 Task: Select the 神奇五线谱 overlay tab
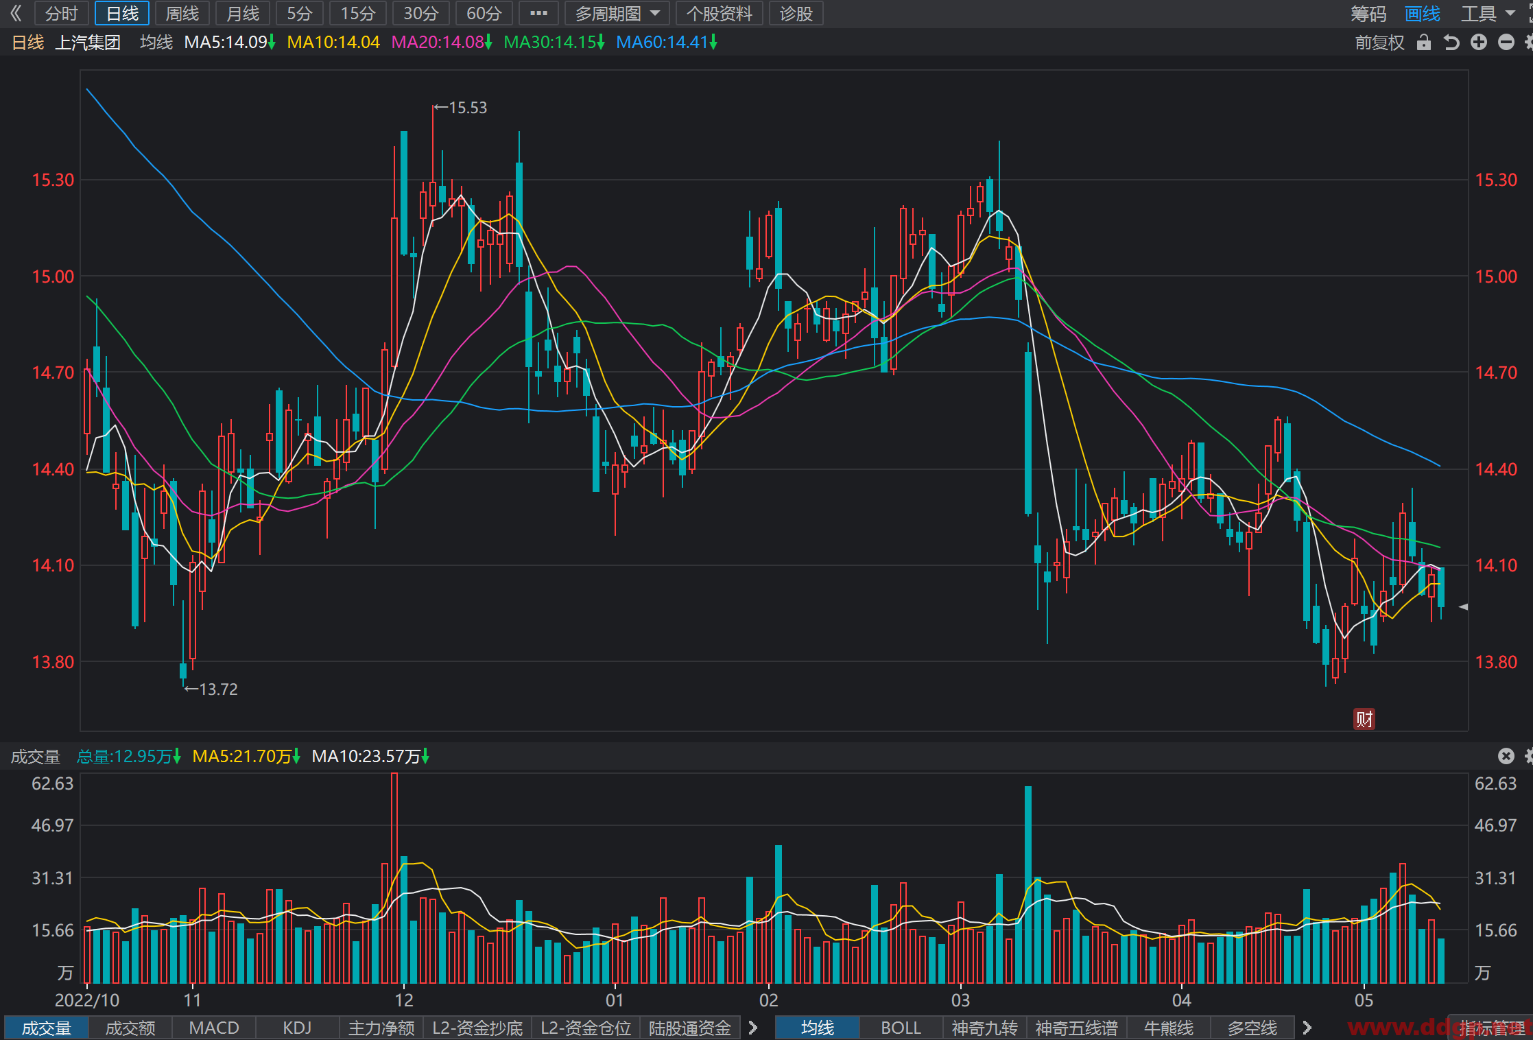tap(1077, 1028)
